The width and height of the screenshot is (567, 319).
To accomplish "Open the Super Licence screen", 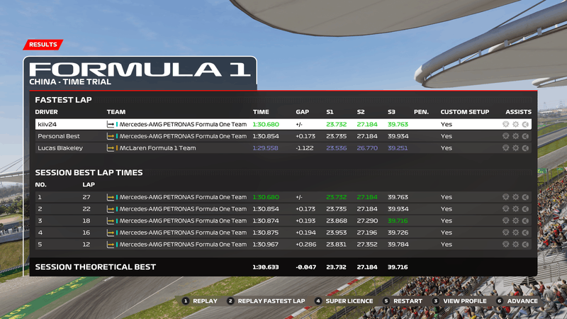I will tap(344, 301).
